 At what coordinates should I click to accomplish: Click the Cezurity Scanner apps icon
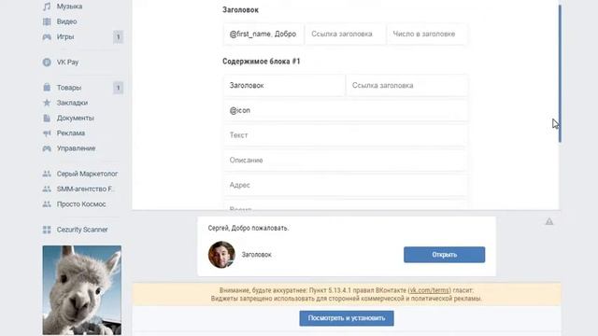(47, 230)
